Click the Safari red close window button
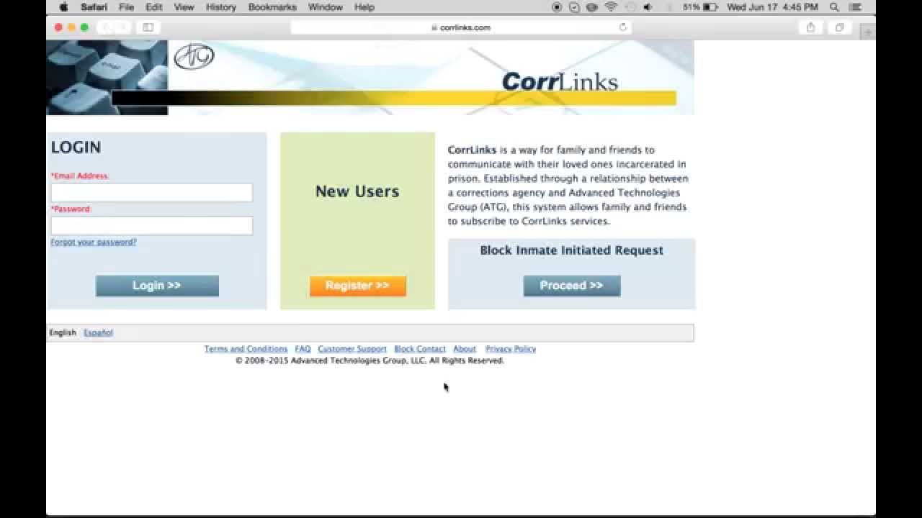This screenshot has width=922, height=518. 58,27
